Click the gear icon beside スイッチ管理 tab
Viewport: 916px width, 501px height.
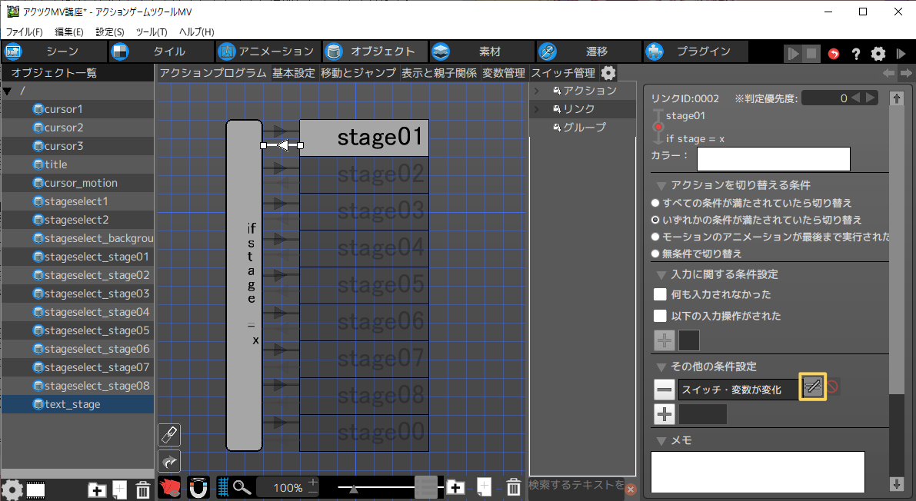tap(608, 73)
